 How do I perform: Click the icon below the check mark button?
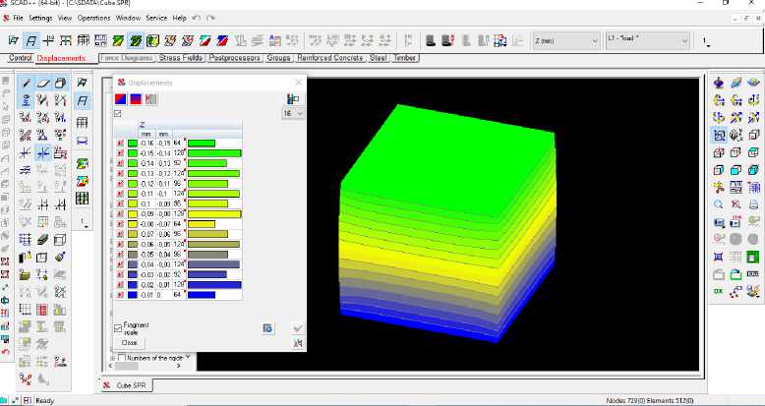(x=298, y=343)
